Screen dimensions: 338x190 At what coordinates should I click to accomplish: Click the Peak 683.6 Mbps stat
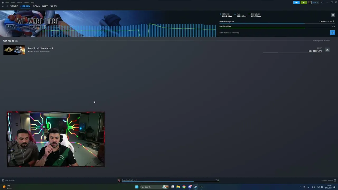(x=240, y=15)
